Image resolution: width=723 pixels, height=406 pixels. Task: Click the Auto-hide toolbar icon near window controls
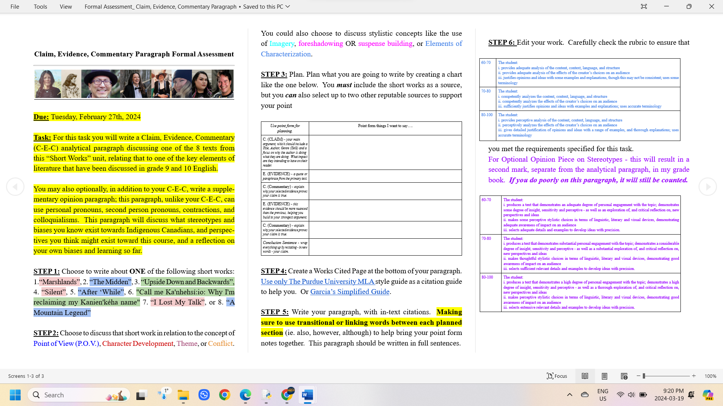coord(644,6)
